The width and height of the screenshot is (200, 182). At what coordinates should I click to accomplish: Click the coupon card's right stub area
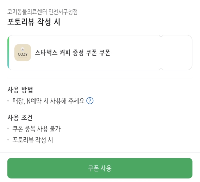tap(176, 53)
